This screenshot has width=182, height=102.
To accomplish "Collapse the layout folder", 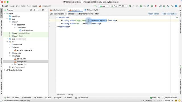I will 10,47.
